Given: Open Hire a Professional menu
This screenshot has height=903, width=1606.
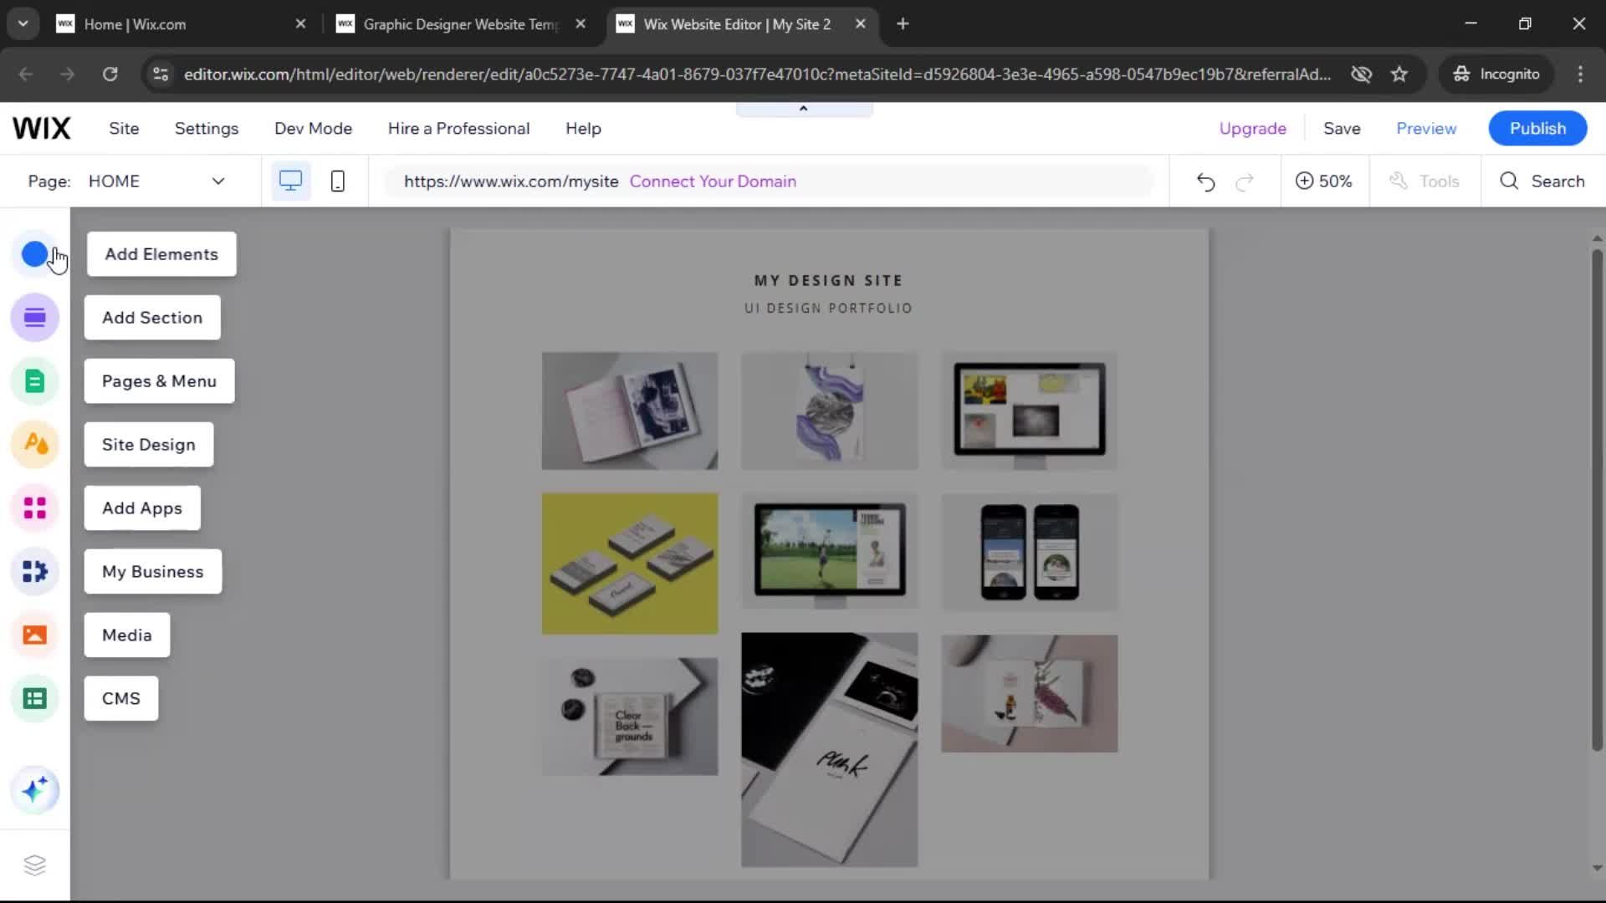Looking at the screenshot, I should (458, 128).
